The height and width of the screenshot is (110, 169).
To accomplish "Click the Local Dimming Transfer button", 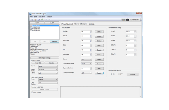I will click(132, 74).
